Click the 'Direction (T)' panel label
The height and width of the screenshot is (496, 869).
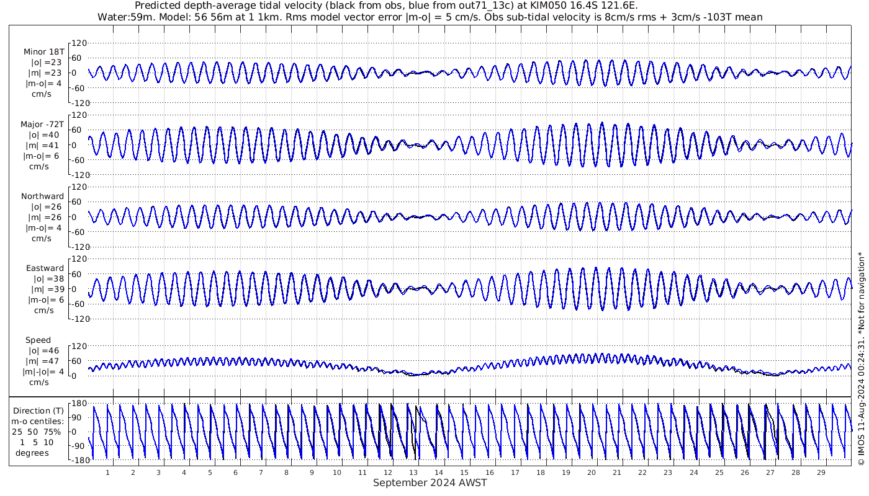click(38, 410)
